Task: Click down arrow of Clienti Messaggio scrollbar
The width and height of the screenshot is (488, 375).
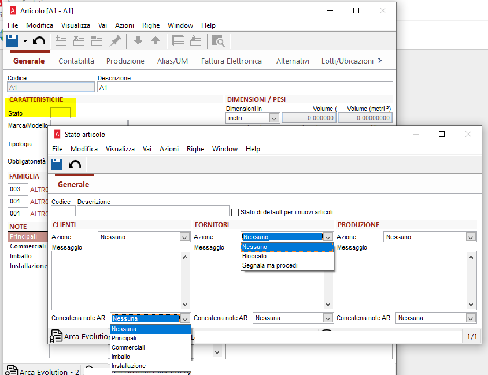Action: (x=185, y=305)
